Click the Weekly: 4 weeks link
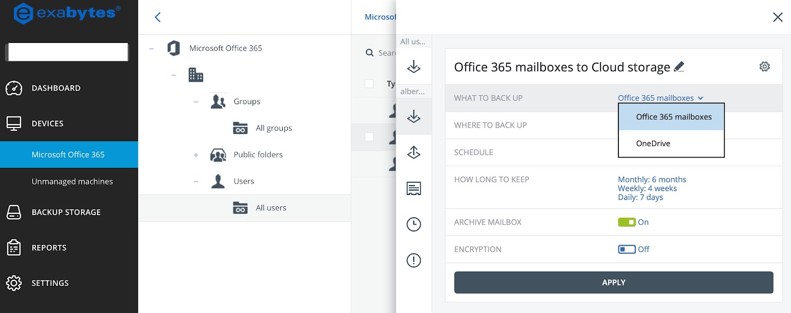The width and height of the screenshot is (791, 313). [x=647, y=188]
